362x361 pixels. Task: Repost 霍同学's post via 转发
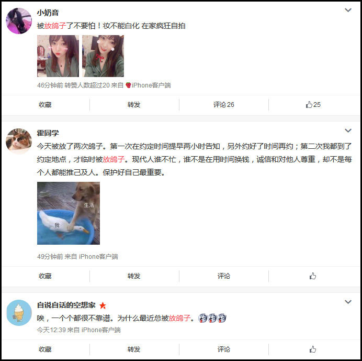coord(134,276)
